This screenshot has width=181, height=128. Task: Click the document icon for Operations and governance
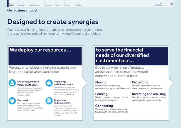click(49, 101)
